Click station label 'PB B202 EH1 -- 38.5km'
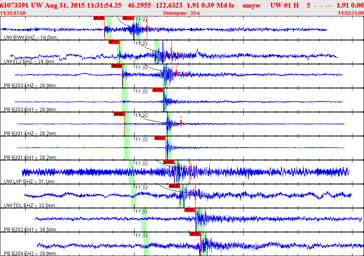 (x=30, y=229)
